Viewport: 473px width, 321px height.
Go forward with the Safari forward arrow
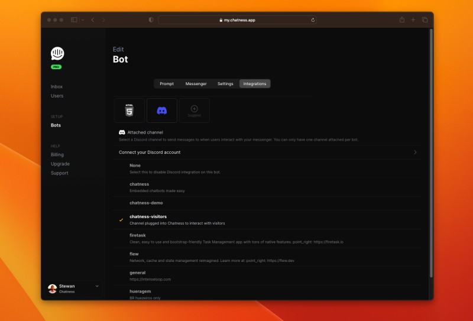103,20
